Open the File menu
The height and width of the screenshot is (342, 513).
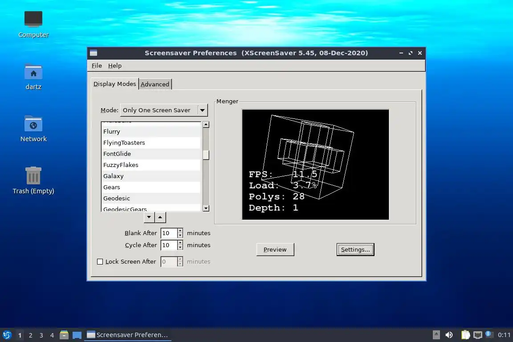pyautogui.click(x=97, y=66)
